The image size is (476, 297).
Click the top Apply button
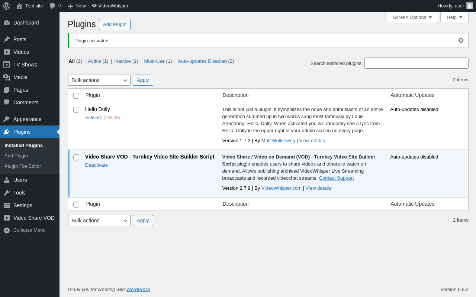tap(143, 80)
